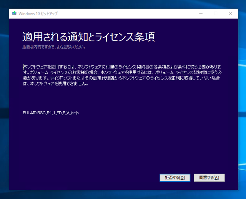This screenshot has height=199, width=246.
Task: Click the 同意する(A) accept button
Action: point(209,178)
